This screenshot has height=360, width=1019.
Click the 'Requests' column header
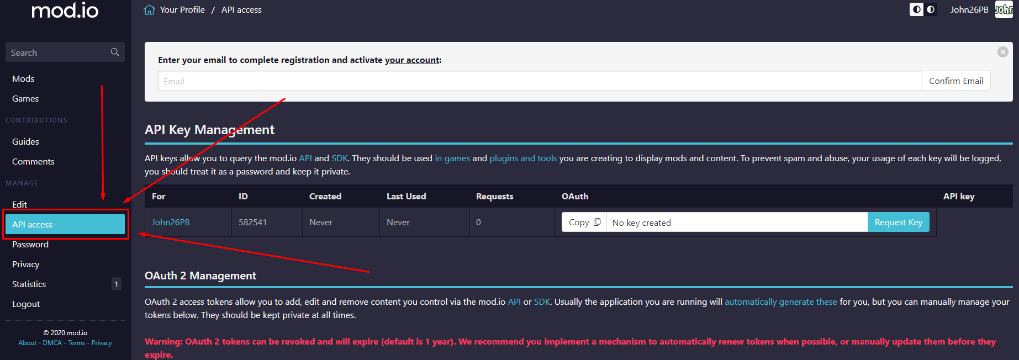495,196
